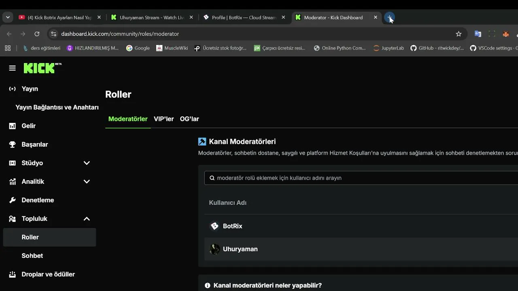Click 'Kanal moderatörleri neler yapabilir?' info heading
This screenshot has height=291, width=518.
click(x=267, y=286)
